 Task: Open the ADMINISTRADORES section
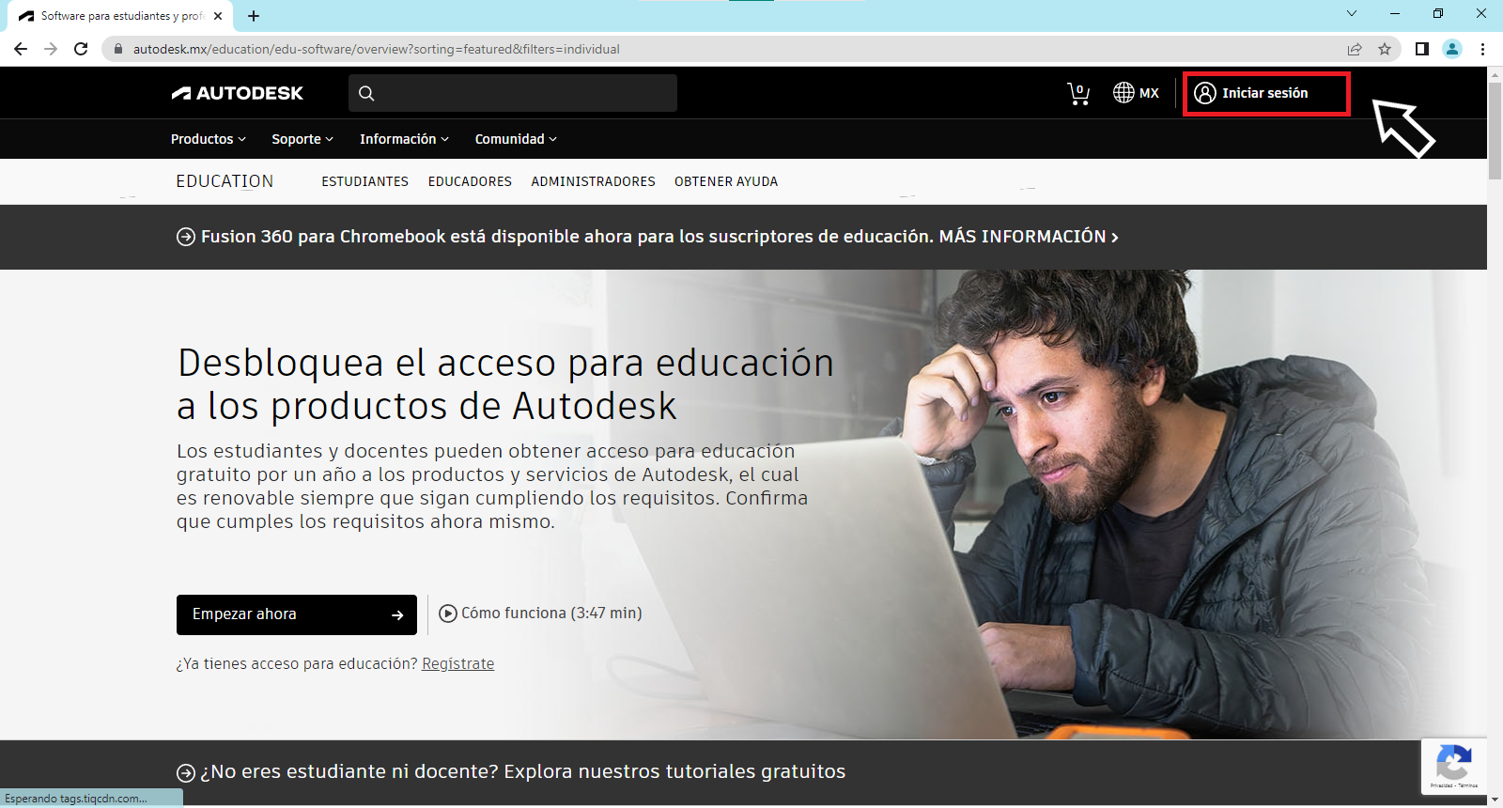[594, 181]
